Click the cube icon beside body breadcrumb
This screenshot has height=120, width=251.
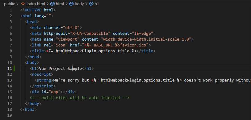(x=71, y=4)
